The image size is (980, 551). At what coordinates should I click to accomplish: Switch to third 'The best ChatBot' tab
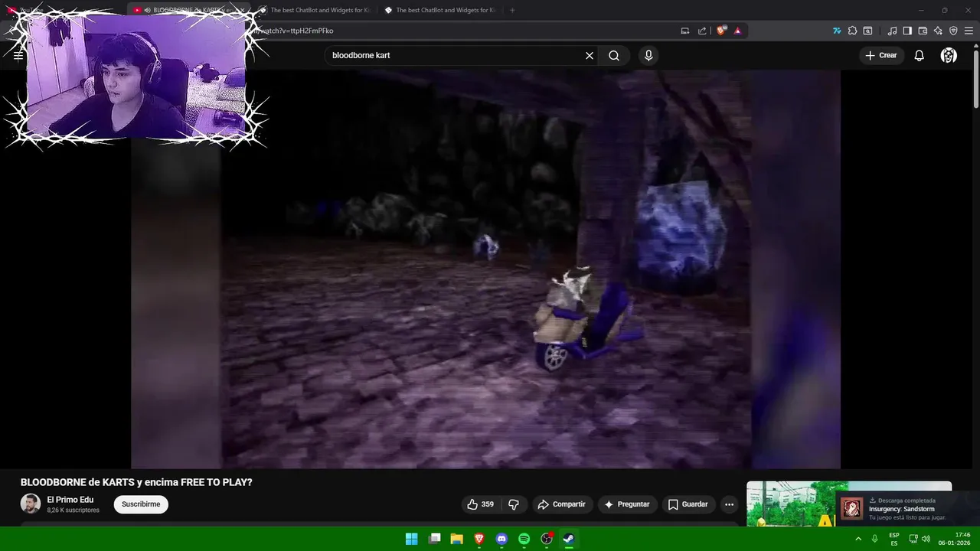click(439, 10)
